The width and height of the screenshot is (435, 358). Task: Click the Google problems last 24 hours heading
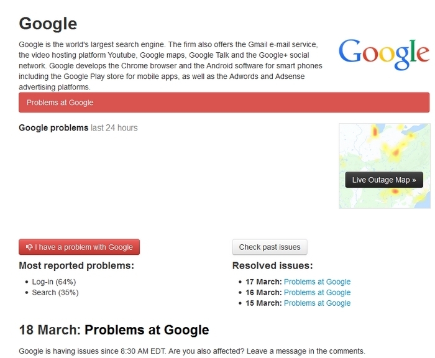coord(78,127)
